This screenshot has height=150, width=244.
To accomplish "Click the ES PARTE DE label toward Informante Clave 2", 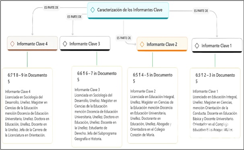I will click(124, 38).
